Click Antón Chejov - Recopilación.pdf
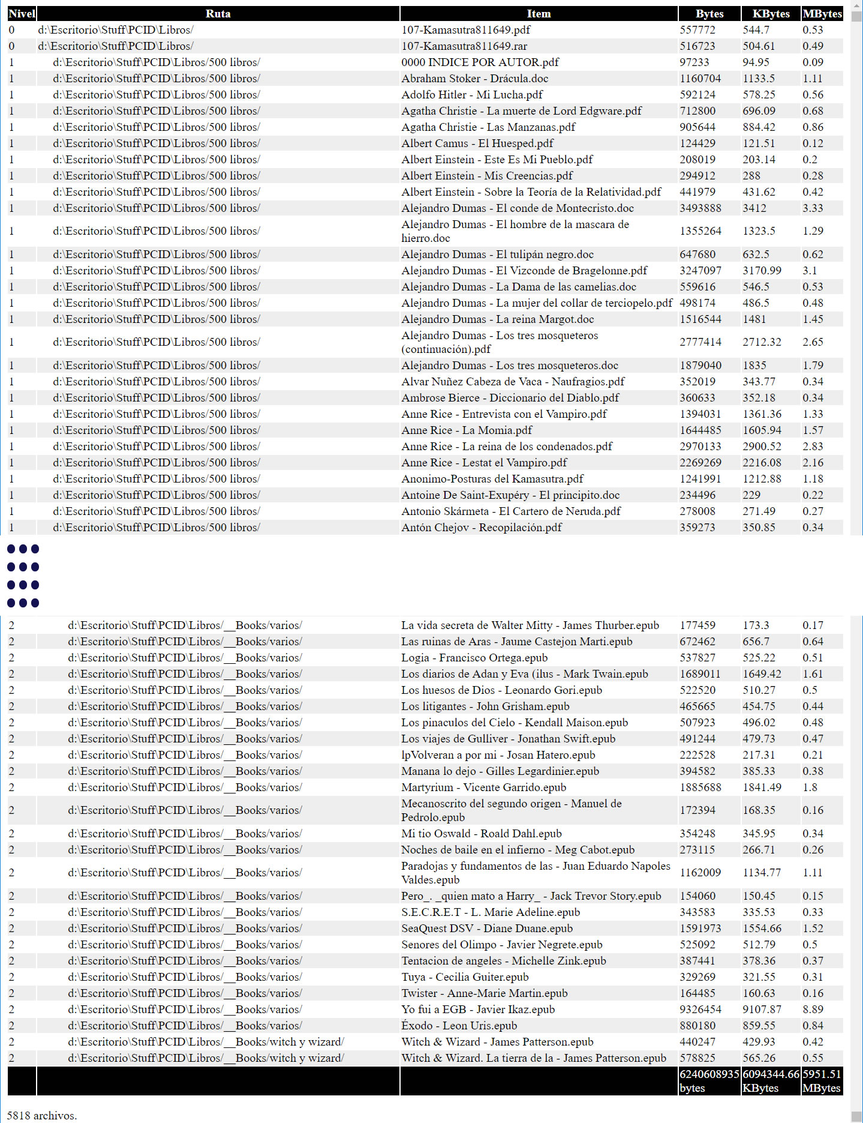This screenshot has width=863, height=1123. pyautogui.click(x=482, y=528)
